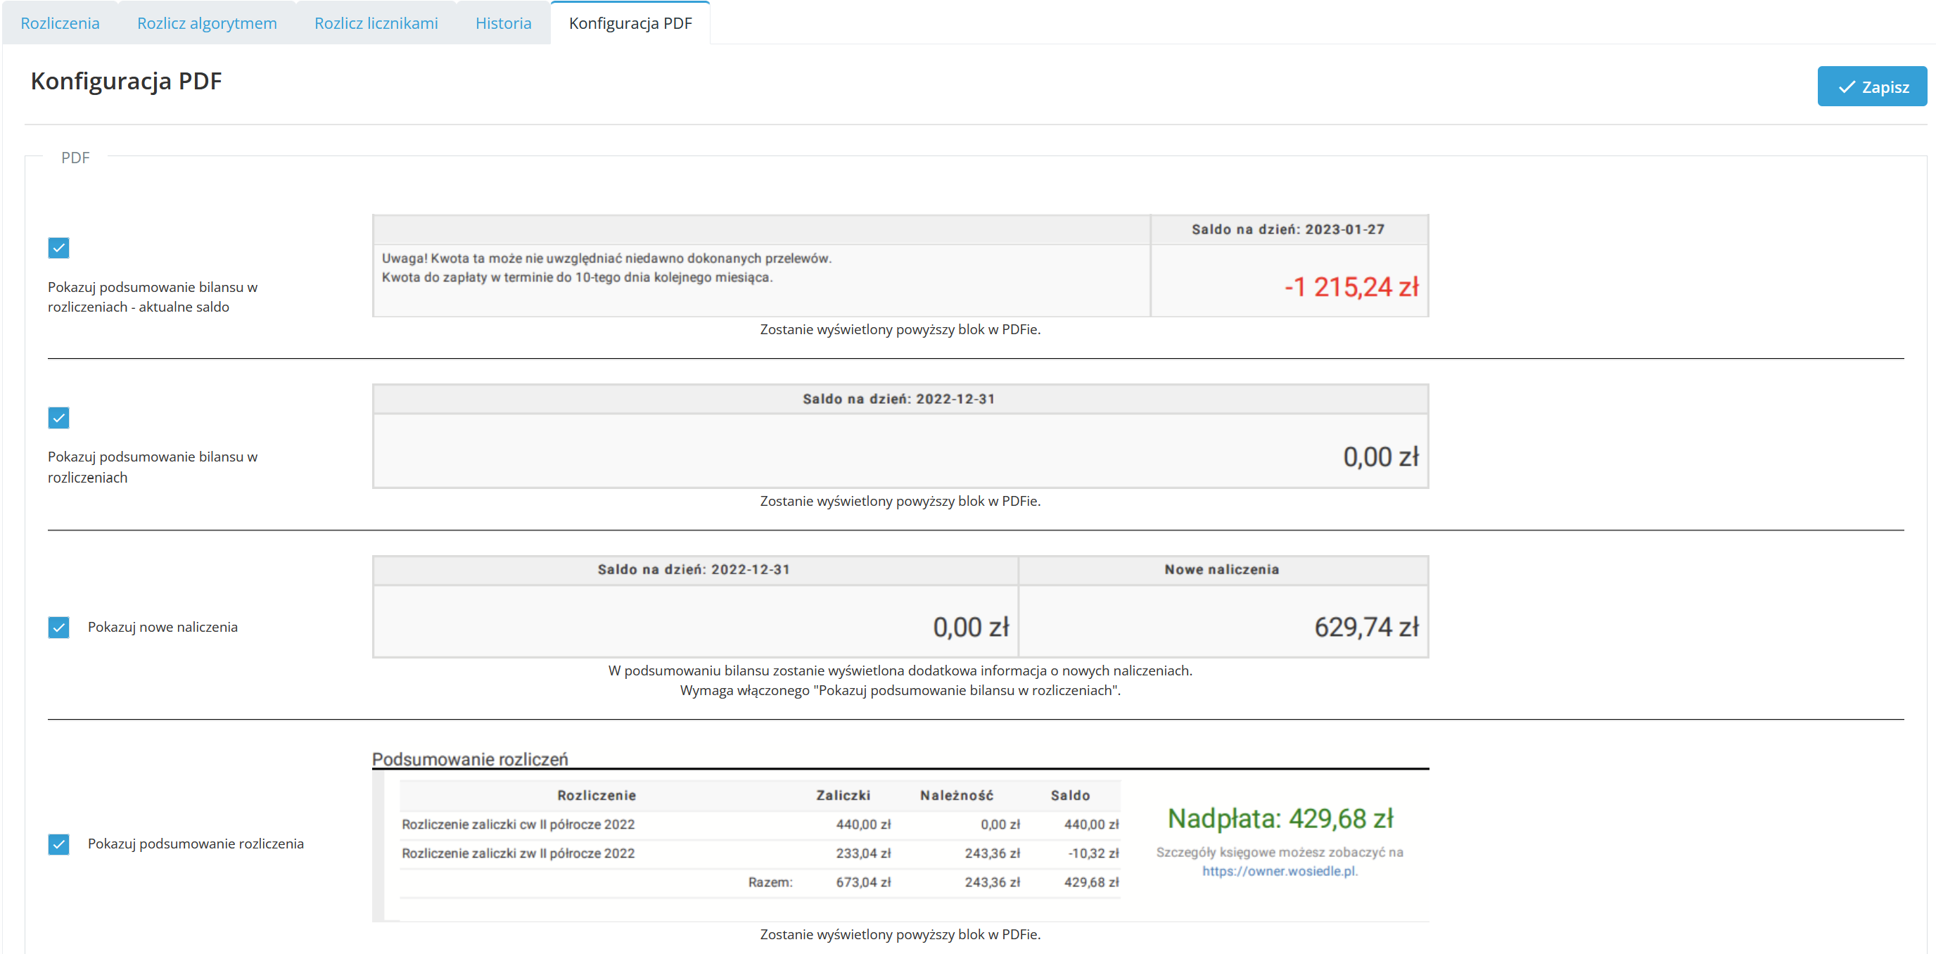Switch to Rozlicz algorytmem tab
Viewport: 1936px width, 954px height.
207,23
